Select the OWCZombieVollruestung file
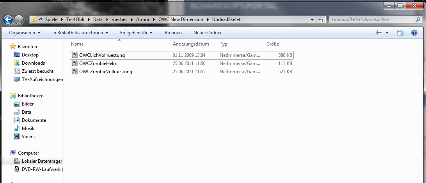This screenshot has width=426, height=183. pos(105,72)
